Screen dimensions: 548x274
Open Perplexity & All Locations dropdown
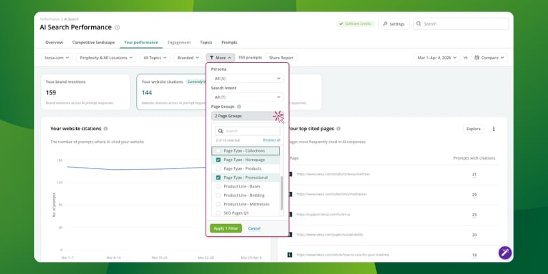[x=106, y=58]
